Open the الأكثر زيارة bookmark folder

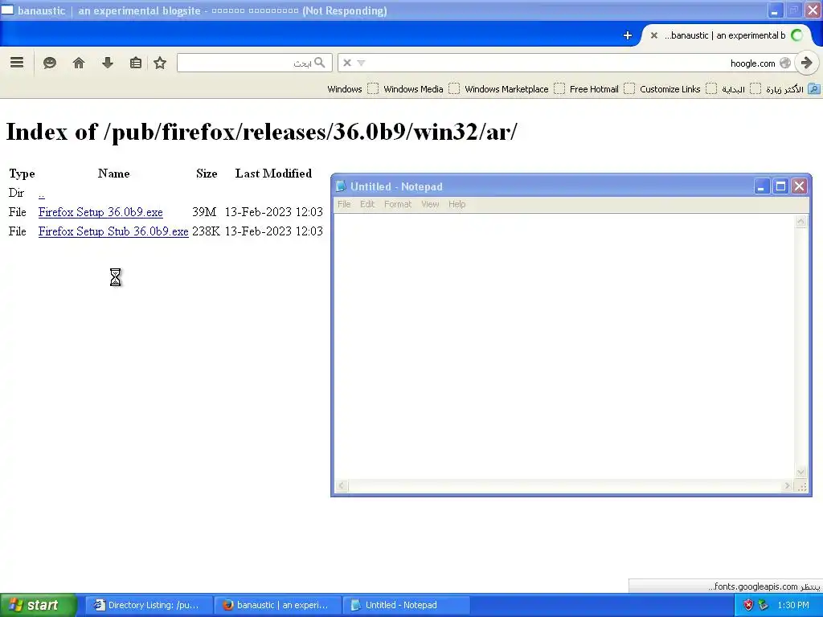(792, 89)
